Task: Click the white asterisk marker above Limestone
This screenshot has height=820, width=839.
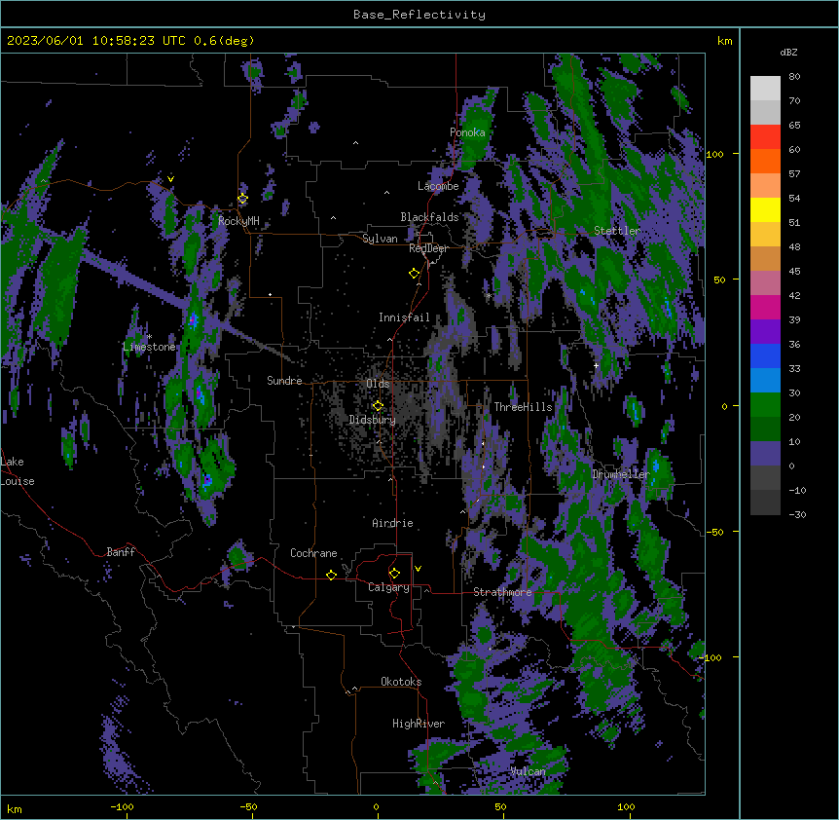Action: [149, 337]
